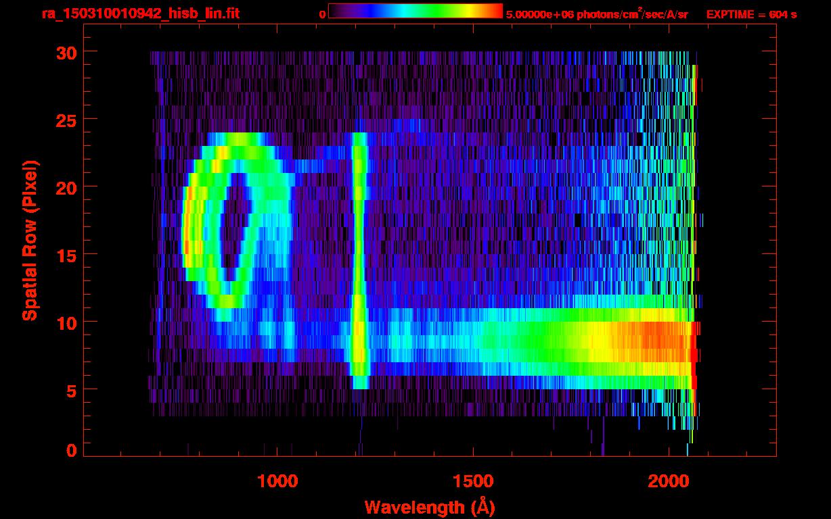Select the Spatial Row (Pixel) axis title
Image resolution: width=831 pixels, height=519 pixels.
click(x=30, y=240)
